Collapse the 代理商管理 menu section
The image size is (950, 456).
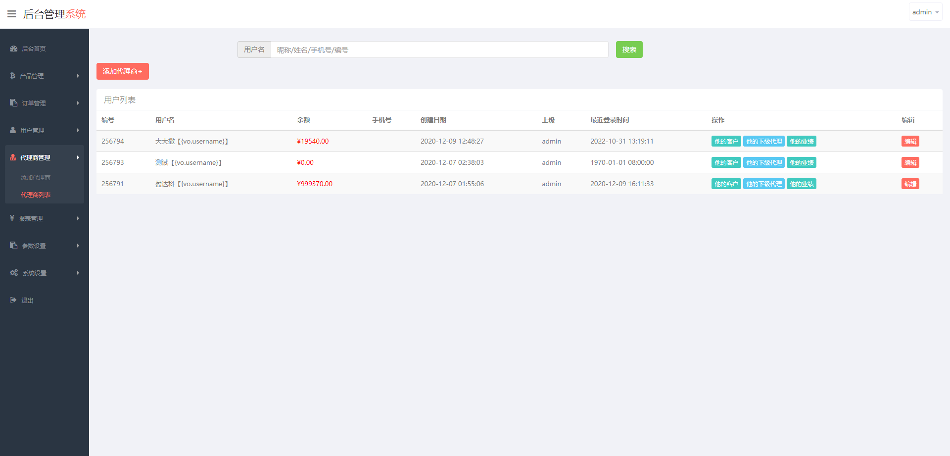(77, 157)
